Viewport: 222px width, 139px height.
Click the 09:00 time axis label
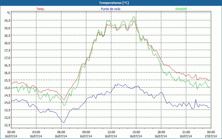[x=86, y=132]
